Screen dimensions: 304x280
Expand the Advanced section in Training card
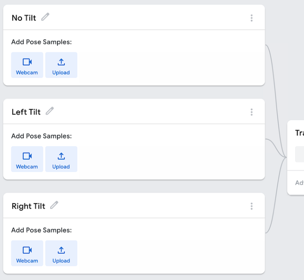coord(300,183)
